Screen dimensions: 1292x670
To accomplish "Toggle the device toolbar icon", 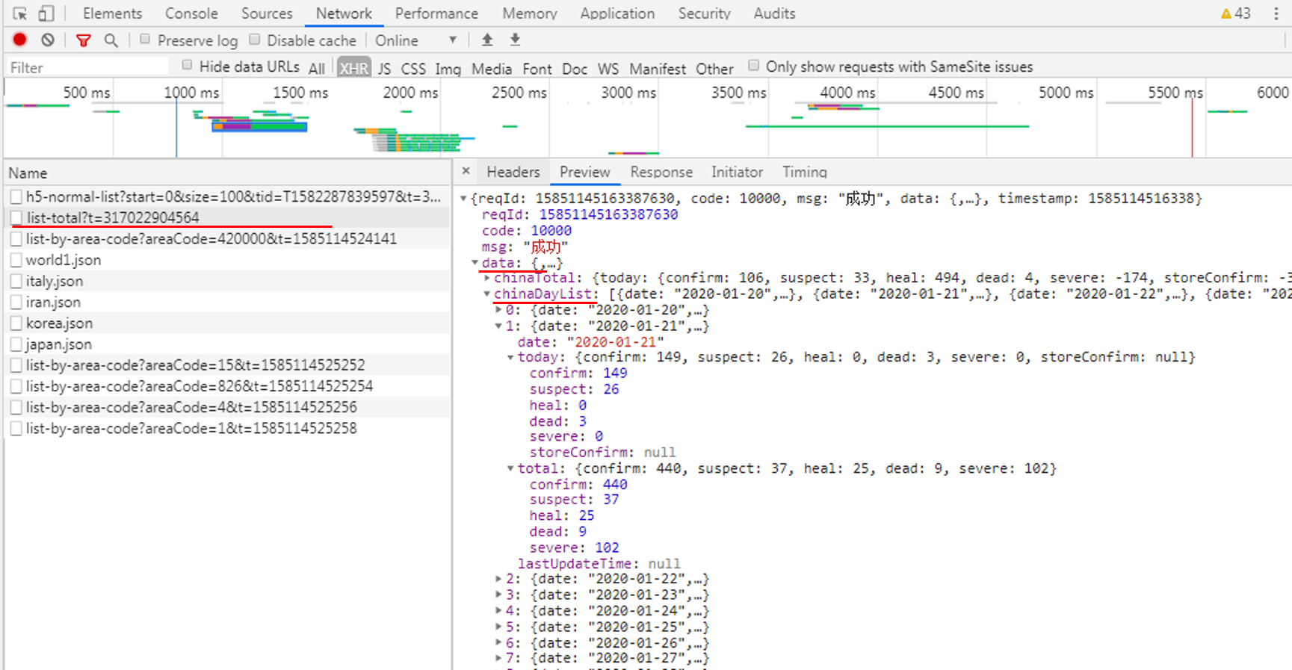I will (x=46, y=13).
